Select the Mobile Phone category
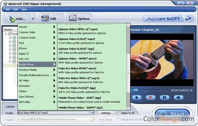Viewport: 198px width, 126px height. pyautogui.click(x=37, y=64)
